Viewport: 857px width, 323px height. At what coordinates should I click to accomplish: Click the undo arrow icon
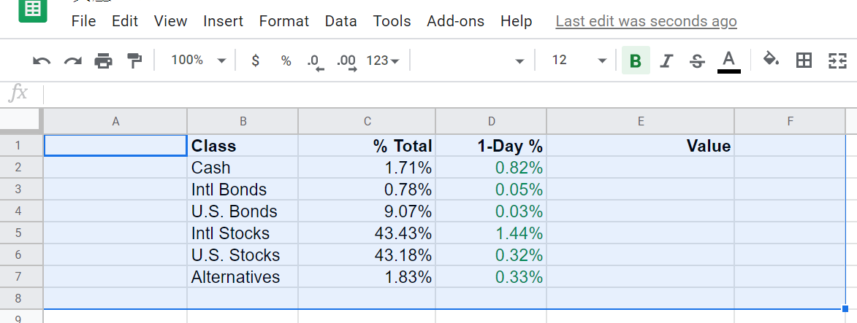[42, 61]
